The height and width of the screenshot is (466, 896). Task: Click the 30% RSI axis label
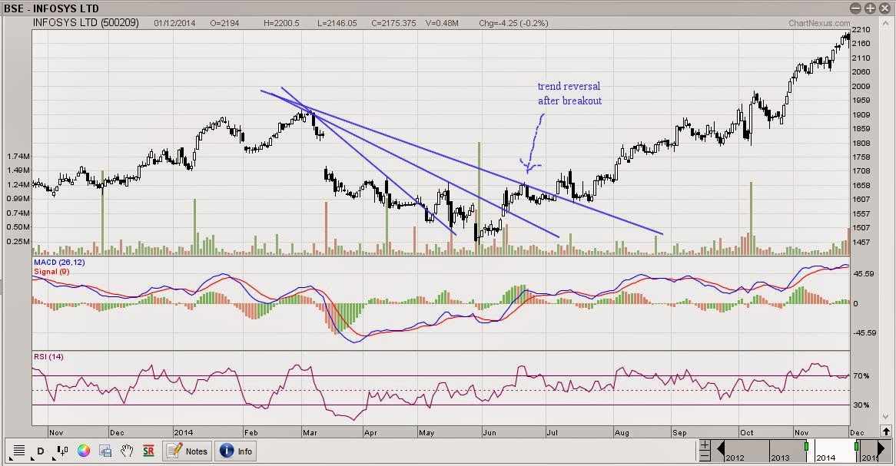pos(861,405)
